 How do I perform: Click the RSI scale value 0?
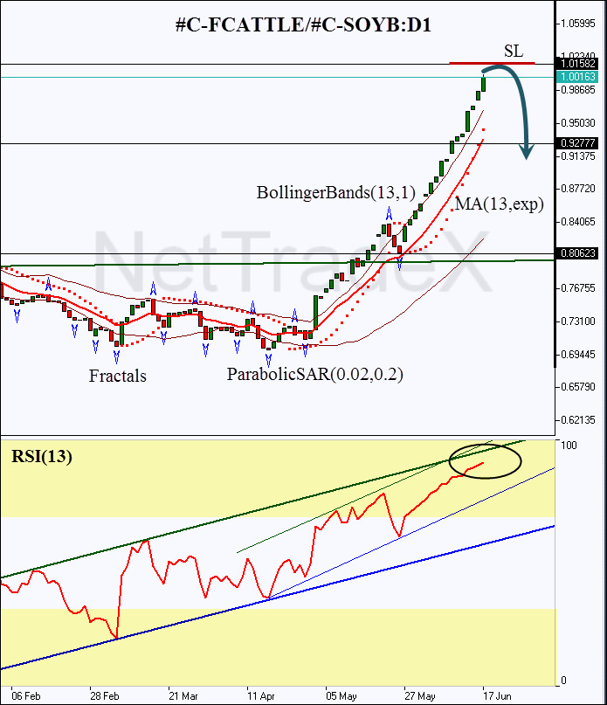(x=564, y=681)
